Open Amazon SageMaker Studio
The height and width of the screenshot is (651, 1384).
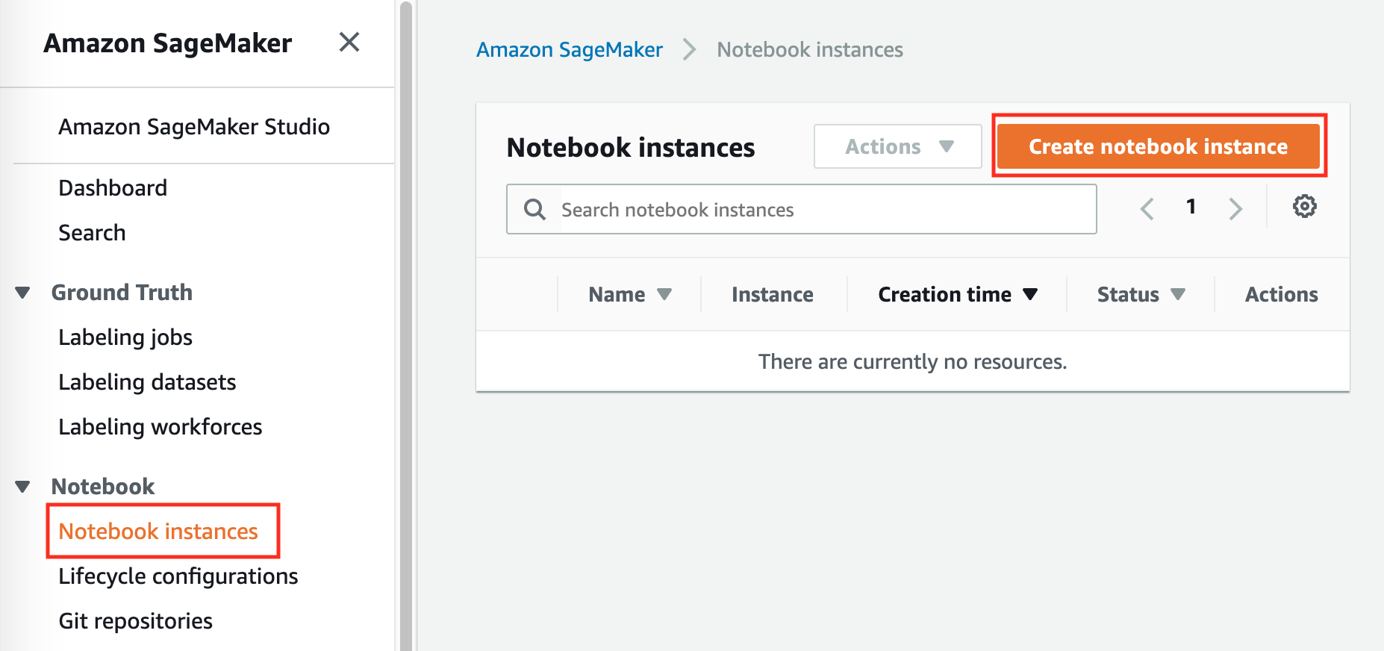pos(194,127)
